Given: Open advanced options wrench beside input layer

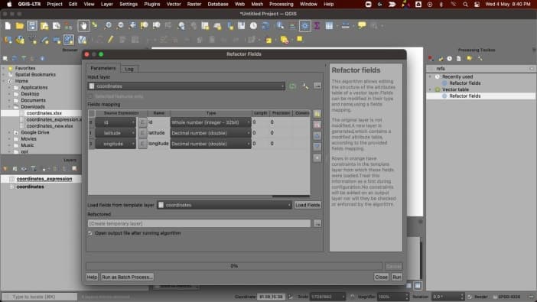Looking at the screenshot, I should tap(304, 86).
